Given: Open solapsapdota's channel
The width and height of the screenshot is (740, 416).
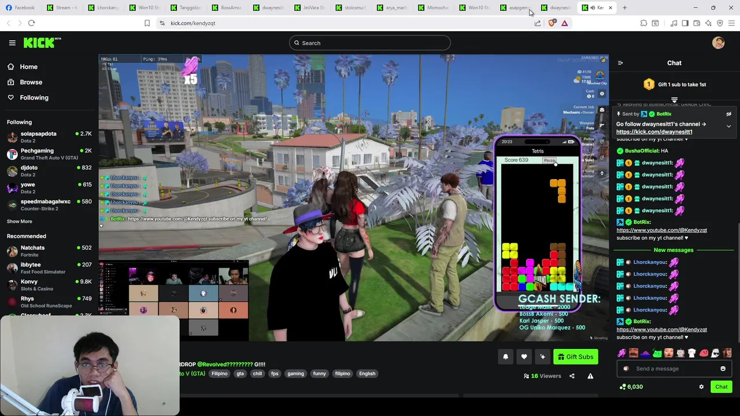Looking at the screenshot, I should point(49,137).
